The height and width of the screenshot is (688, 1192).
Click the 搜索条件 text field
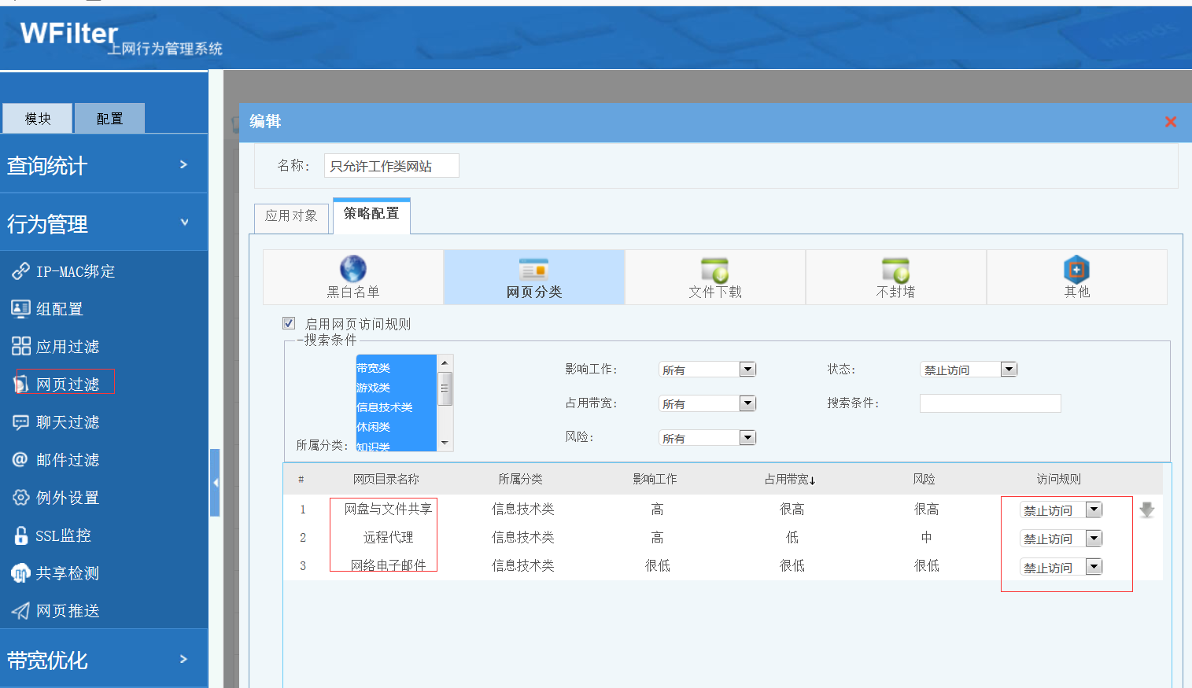990,403
